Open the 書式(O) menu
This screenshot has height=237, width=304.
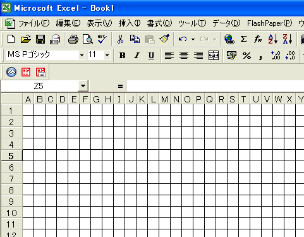click(159, 23)
